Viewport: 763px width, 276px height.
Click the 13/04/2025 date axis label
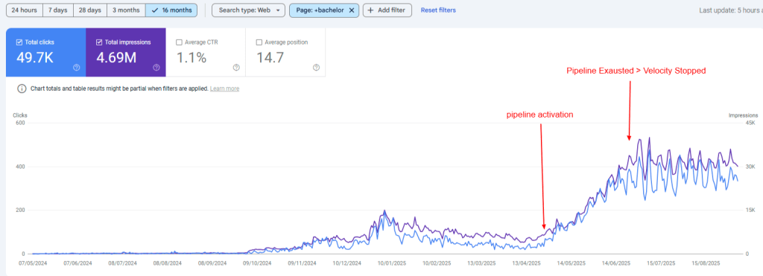pyautogui.click(x=527, y=263)
